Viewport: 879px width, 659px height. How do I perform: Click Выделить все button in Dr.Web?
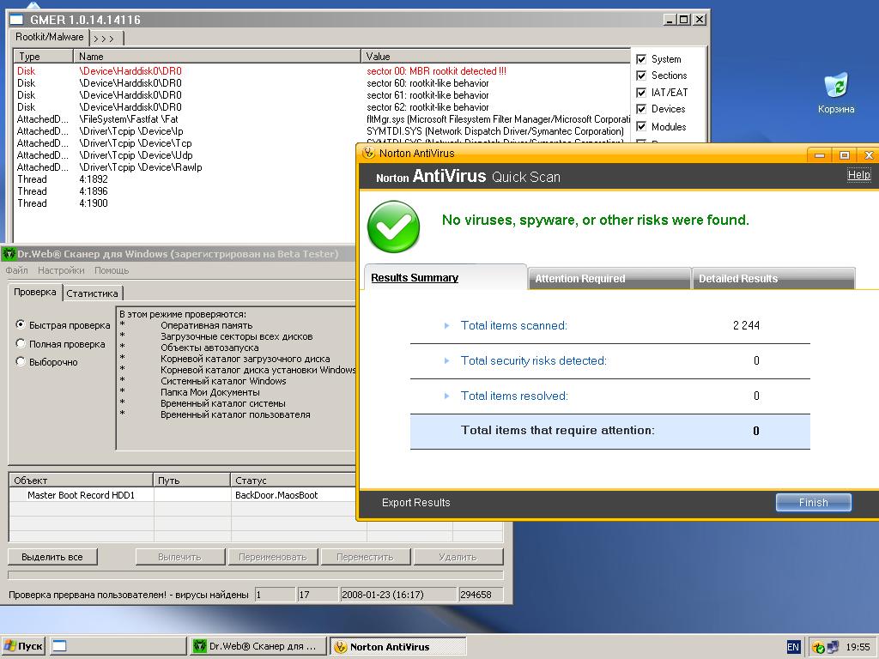(52, 557)
